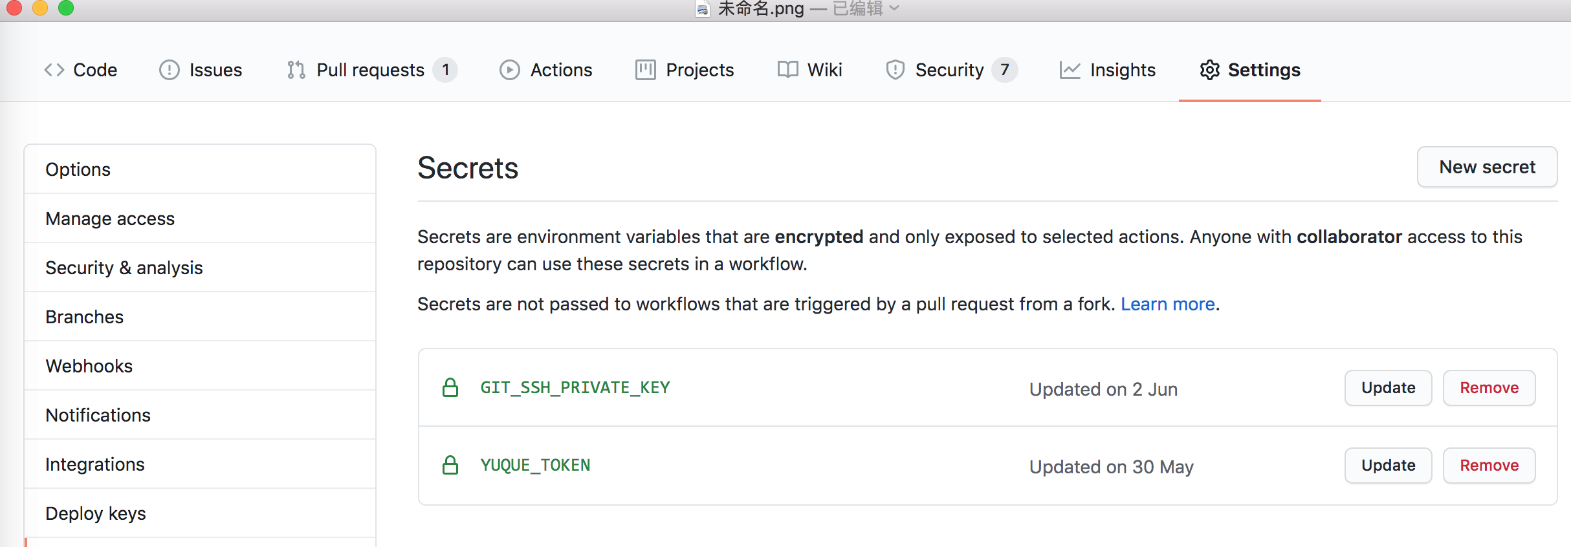Image resolution: width=1571 pixels, height=547 pixels.
Task: Go to the Pull requests tab label
Action: (370, 70)
